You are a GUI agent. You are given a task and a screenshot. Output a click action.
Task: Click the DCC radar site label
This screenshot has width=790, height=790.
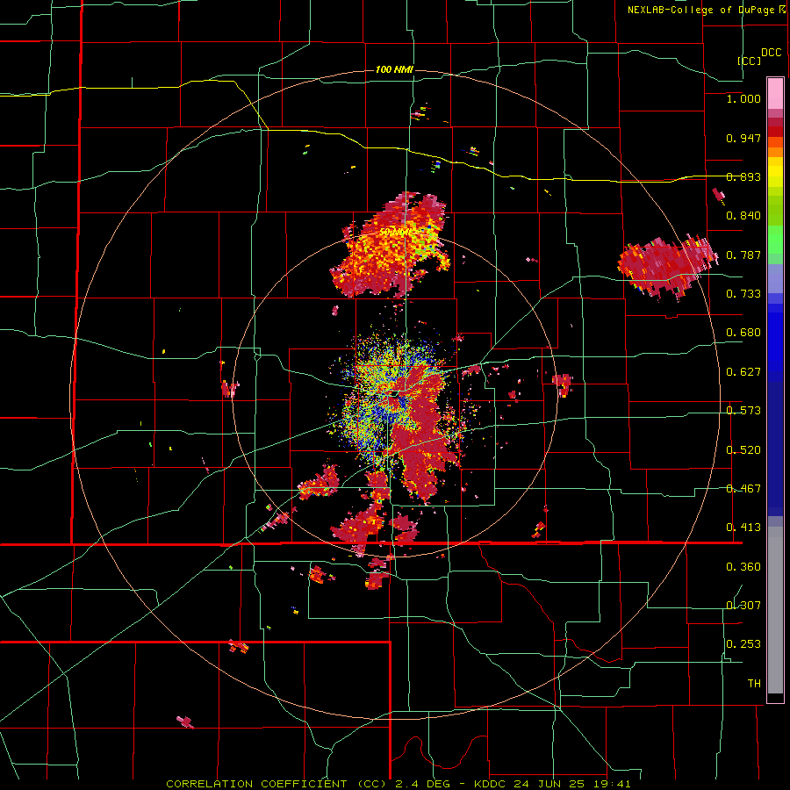(x=771, y=53)
